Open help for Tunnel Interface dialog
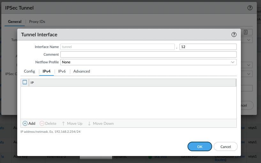 [234, 34]
